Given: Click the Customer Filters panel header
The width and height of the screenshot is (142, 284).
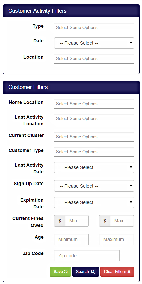Looking at the screenshot, I should pos(71,87).
